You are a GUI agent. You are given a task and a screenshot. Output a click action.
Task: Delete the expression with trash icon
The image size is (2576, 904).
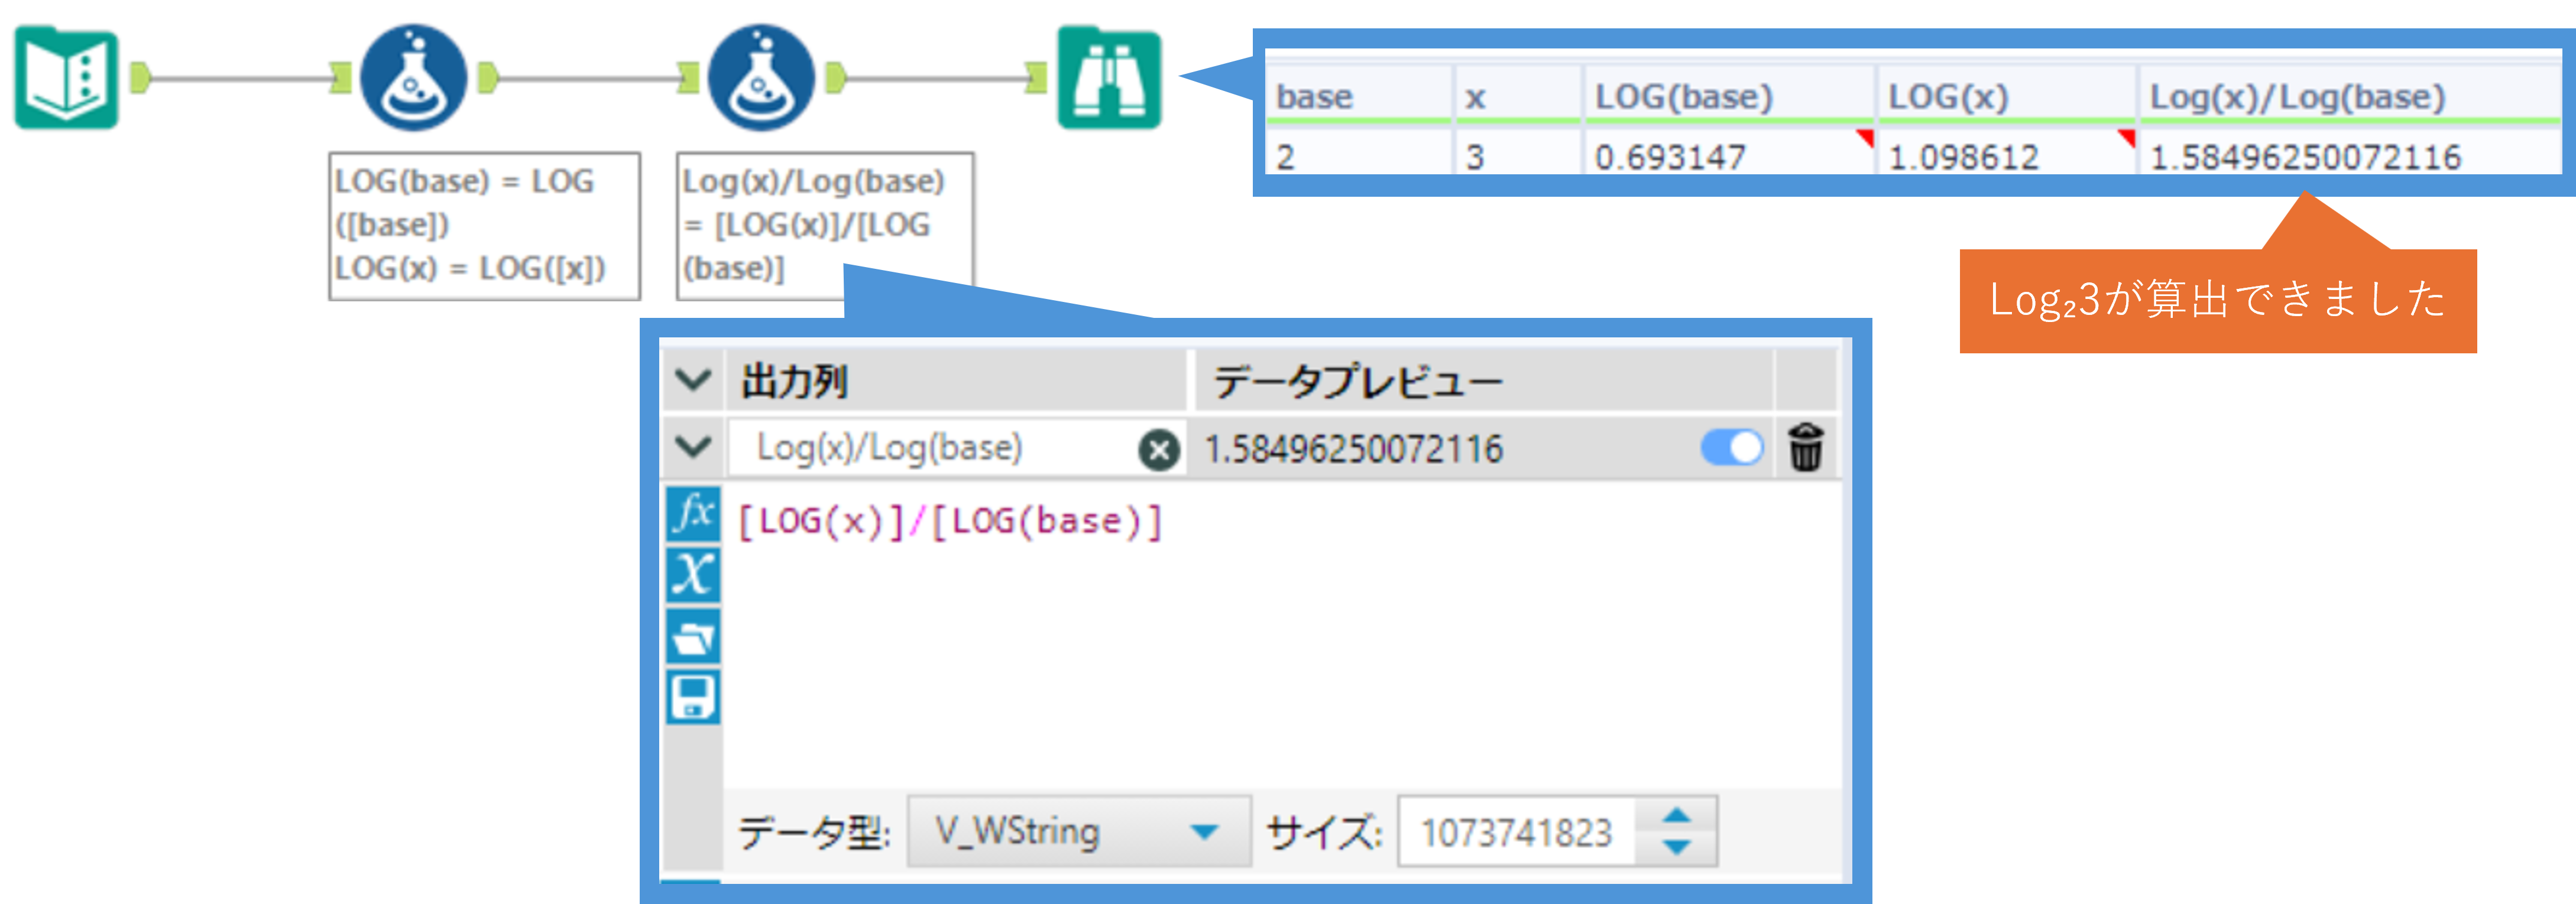tap(1805, 447)
